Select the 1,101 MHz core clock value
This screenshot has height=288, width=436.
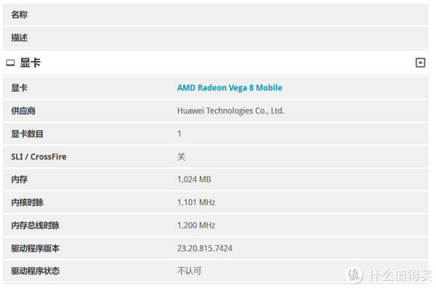click(196, 202)
